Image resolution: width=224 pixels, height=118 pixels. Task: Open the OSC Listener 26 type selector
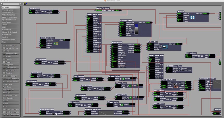(188, 57)
